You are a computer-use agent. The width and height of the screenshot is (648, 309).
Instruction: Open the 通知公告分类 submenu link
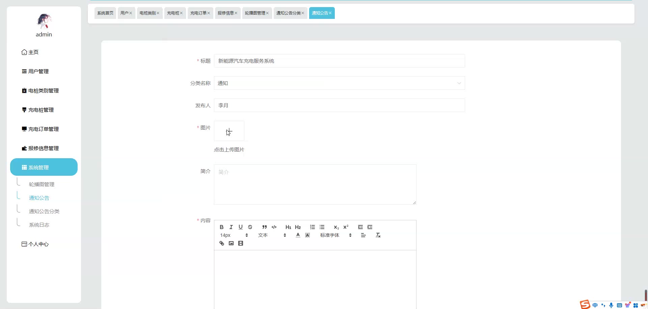point(44,212)
